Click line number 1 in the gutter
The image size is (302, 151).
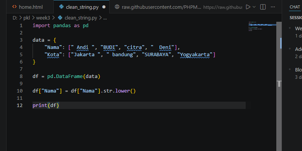point(21,26)
